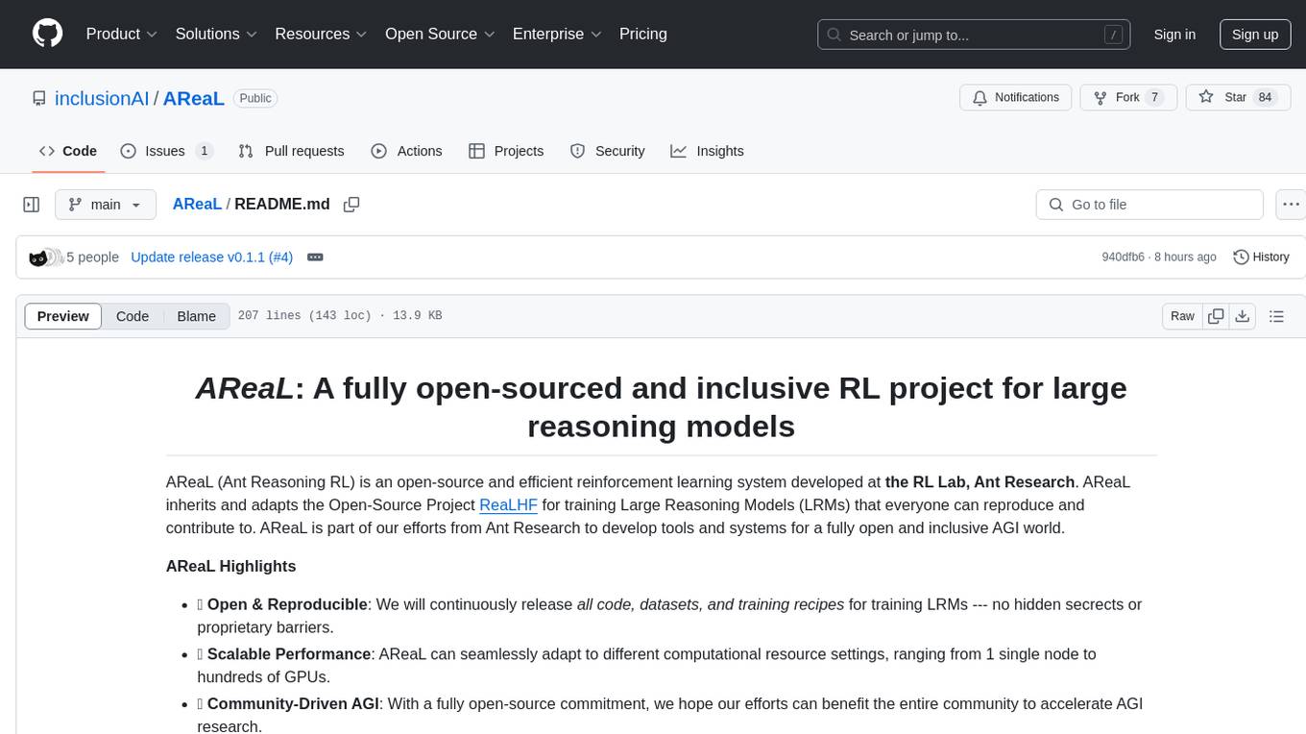Download the raw file
The width and height of the screenshot is (1306, 734).
(x=1242, y=316)
